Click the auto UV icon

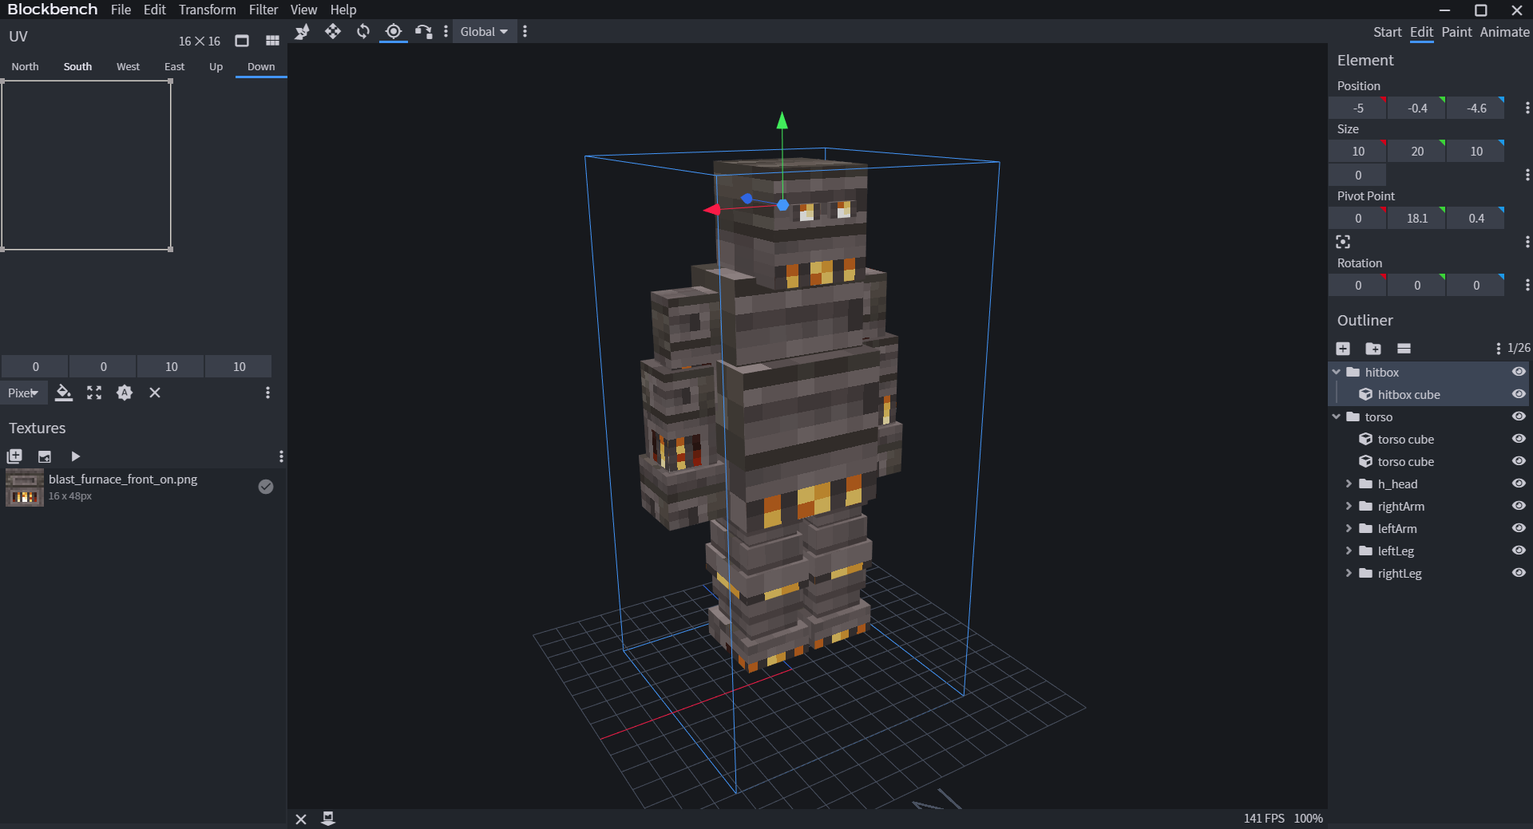(x=125, y=393)
